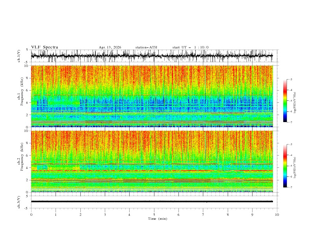Click the time axis tick label "8"

[228, 215]
